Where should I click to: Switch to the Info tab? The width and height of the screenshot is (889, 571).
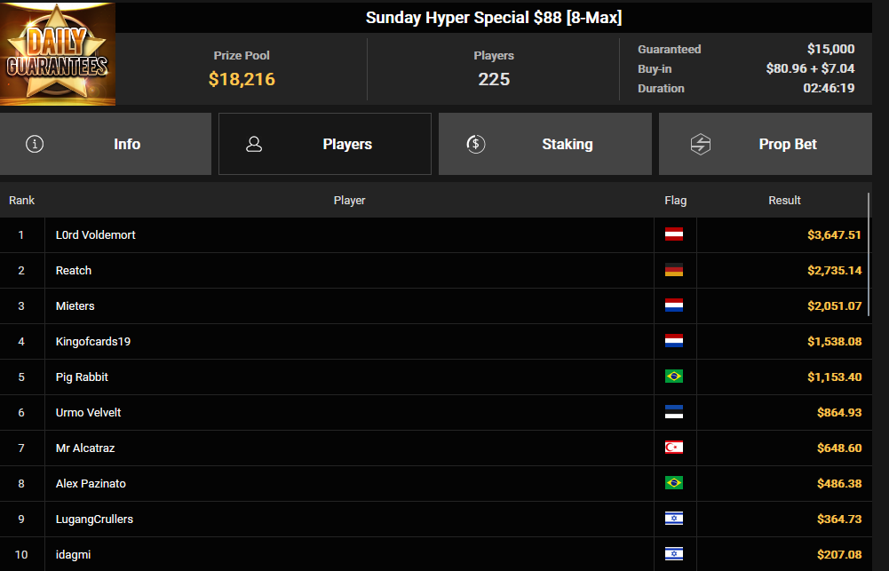click(x=106, y=144)
